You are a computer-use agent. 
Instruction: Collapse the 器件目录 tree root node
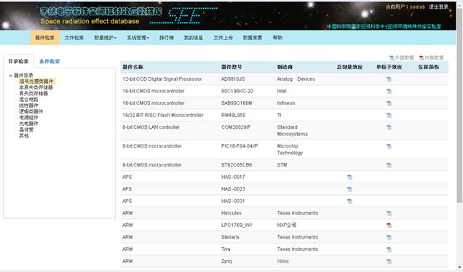click(10, 76)
